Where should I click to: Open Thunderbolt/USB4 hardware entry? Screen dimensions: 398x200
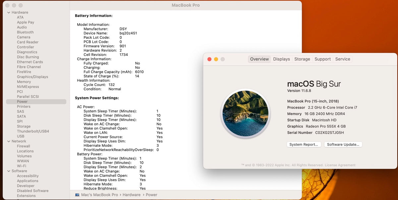click(33, 131)
